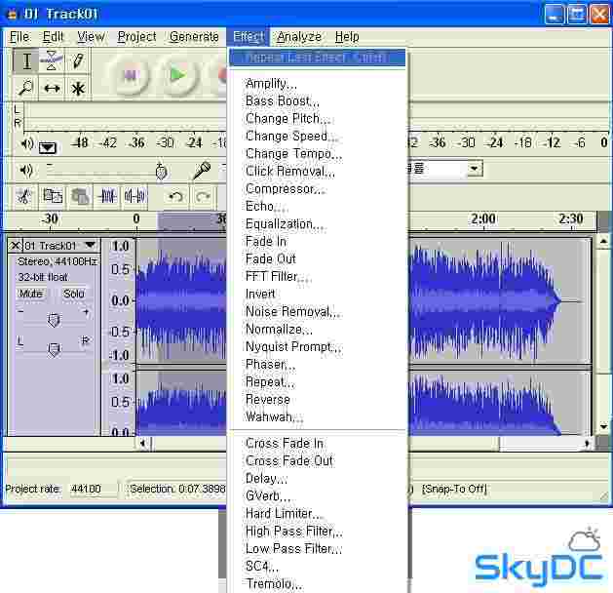
Task: Choose Echo... effect
Action: pos(317,206)
